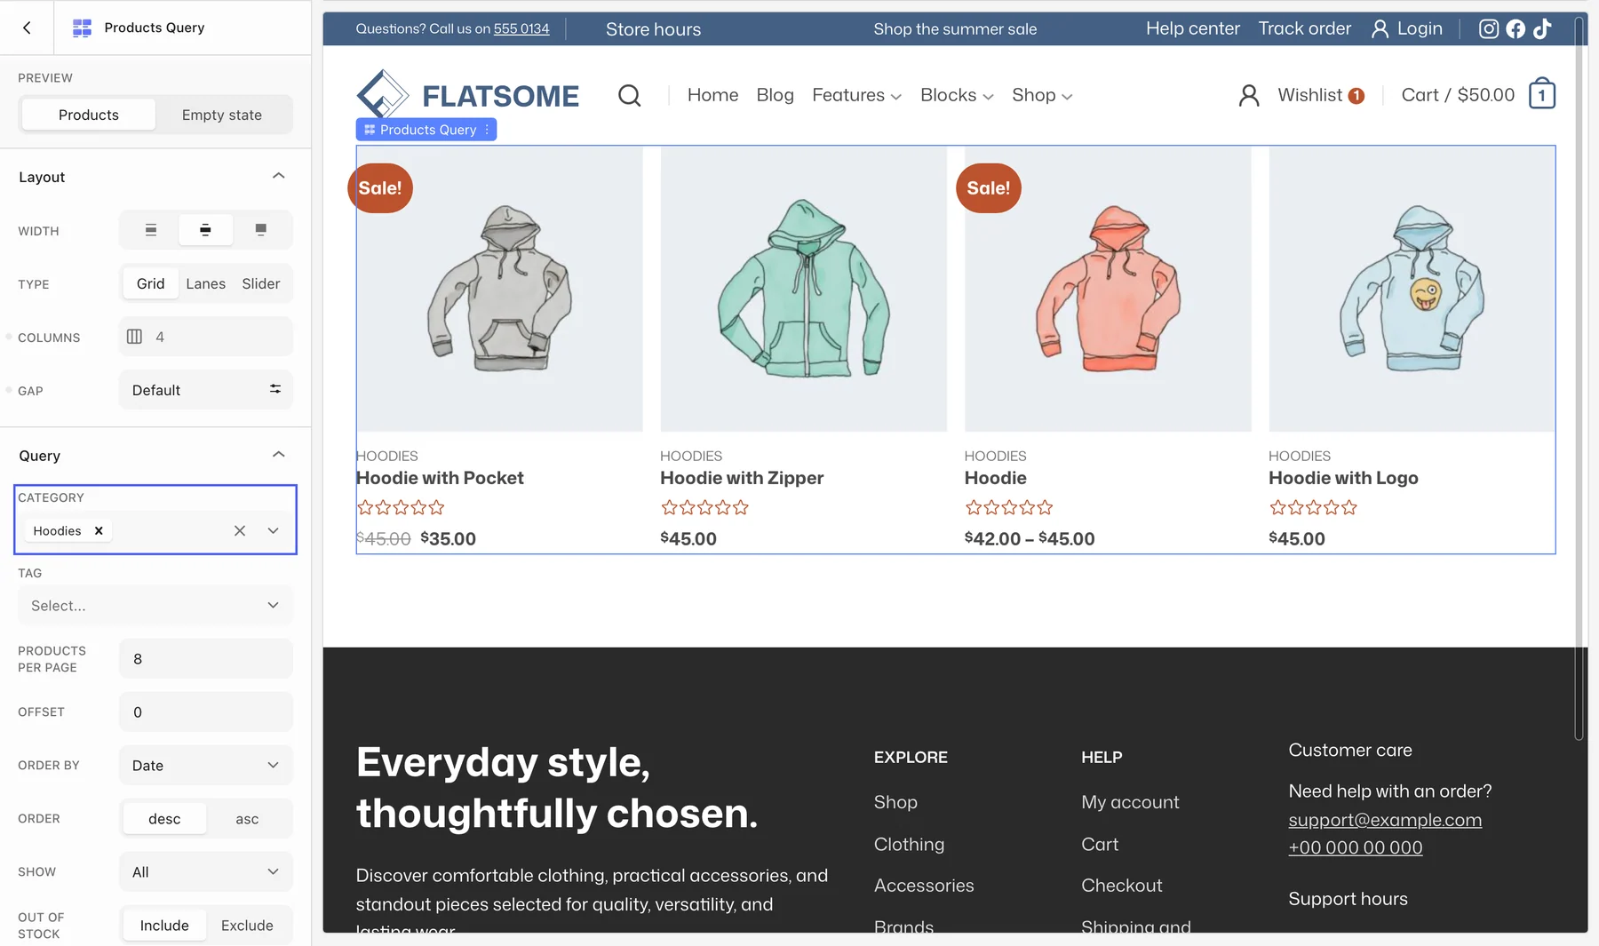Screen dimensions: 1599x946
Task: Open the site search magnifier icon
Action: click(x=629, y=95)
